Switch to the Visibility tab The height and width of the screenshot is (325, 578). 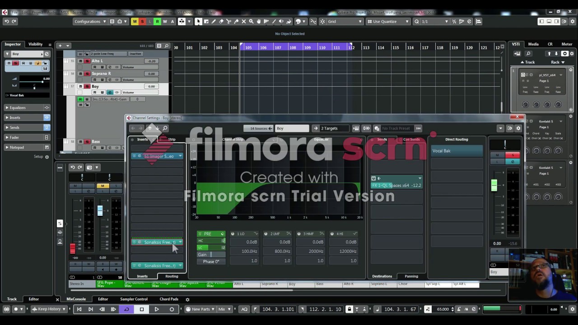[35, 44]
